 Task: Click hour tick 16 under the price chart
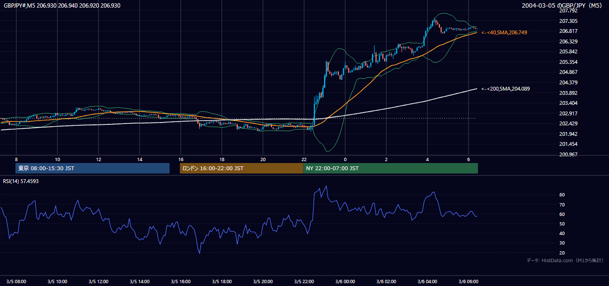click(181, 159)
